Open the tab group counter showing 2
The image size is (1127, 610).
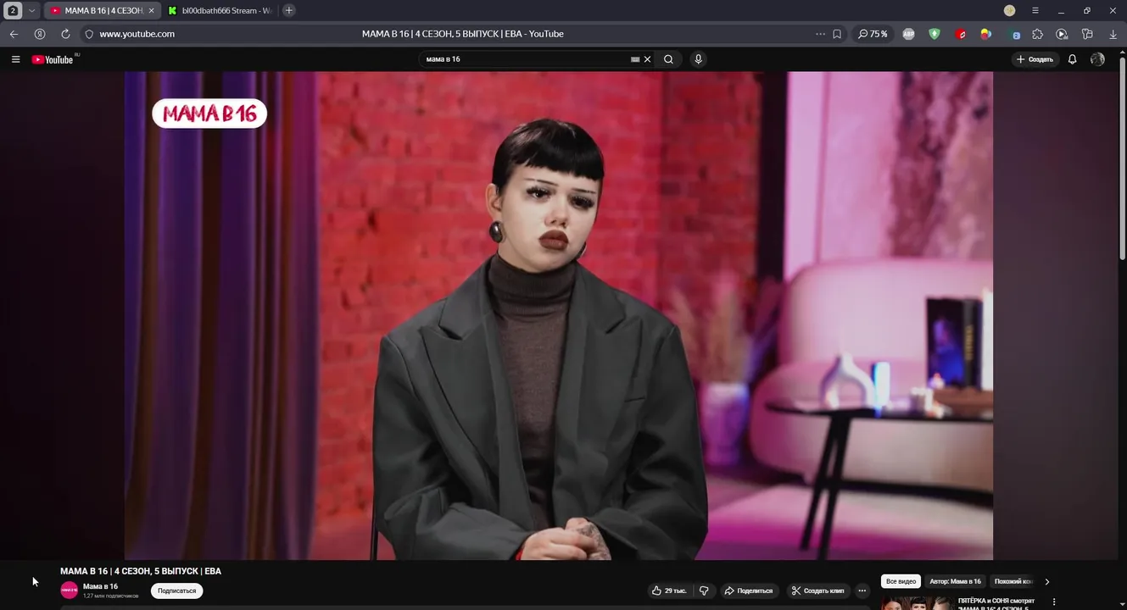click(x=13, y=10)
